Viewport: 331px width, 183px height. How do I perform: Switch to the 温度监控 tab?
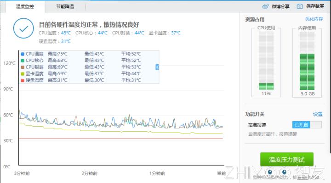[x=25, y=6]
